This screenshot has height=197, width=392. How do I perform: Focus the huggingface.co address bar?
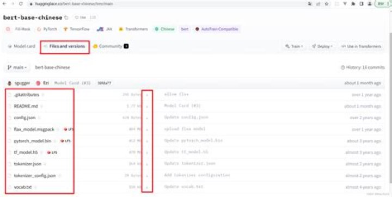[x=165, y=4]
